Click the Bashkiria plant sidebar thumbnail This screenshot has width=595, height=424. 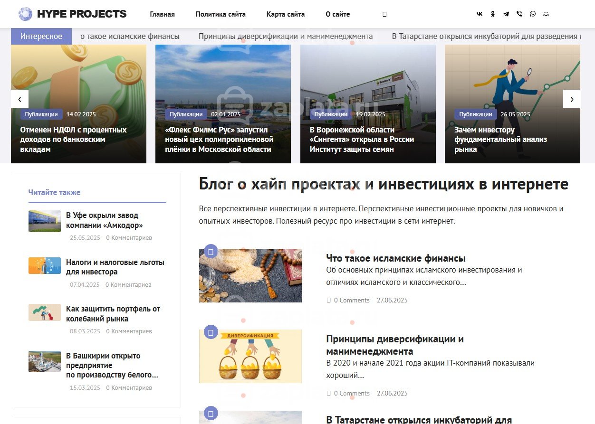[x=45, y=361]
